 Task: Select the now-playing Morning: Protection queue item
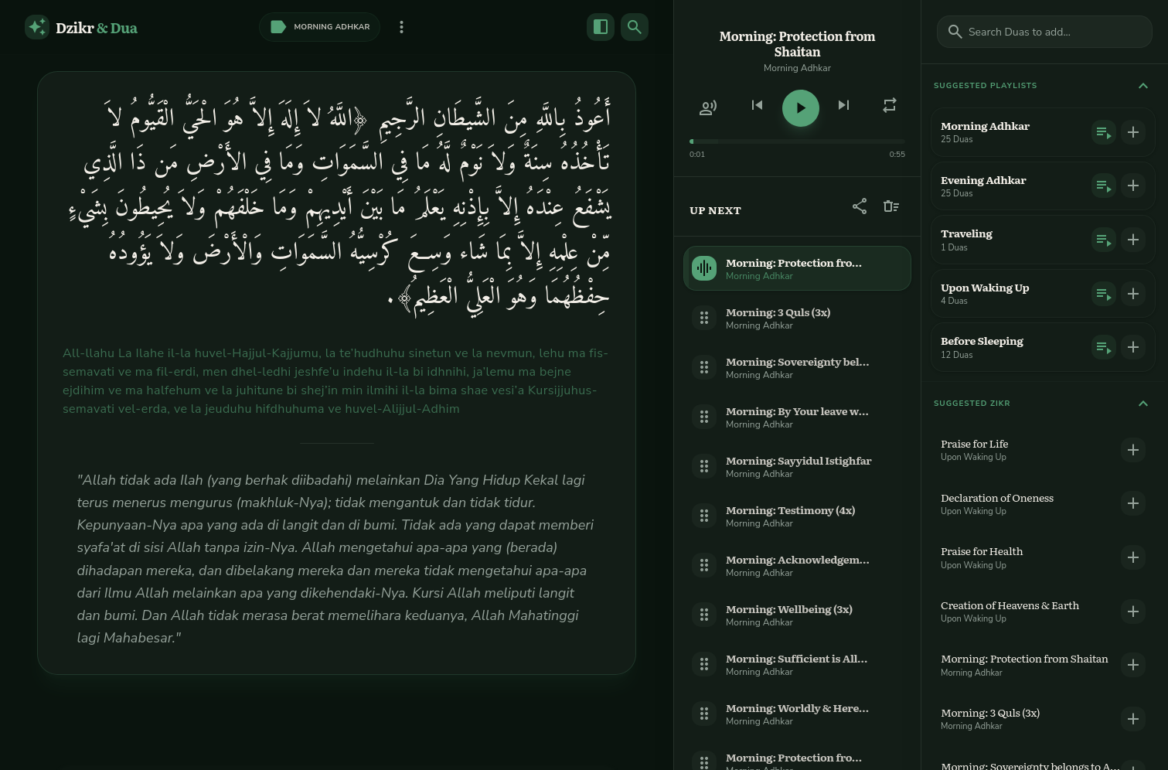coord(797,268)
